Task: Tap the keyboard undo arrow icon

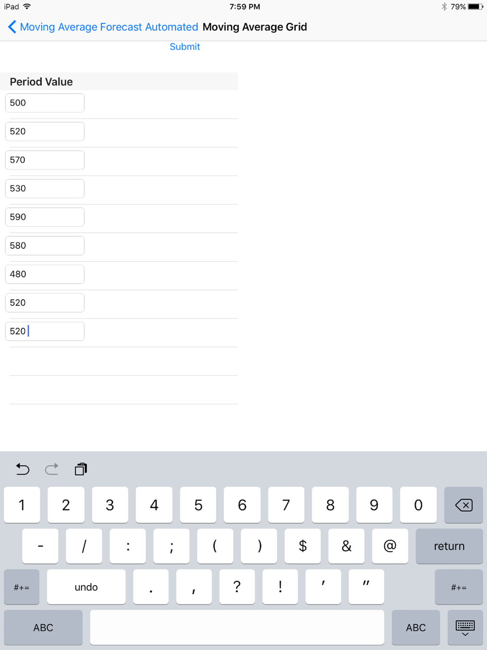Action: 22,469
